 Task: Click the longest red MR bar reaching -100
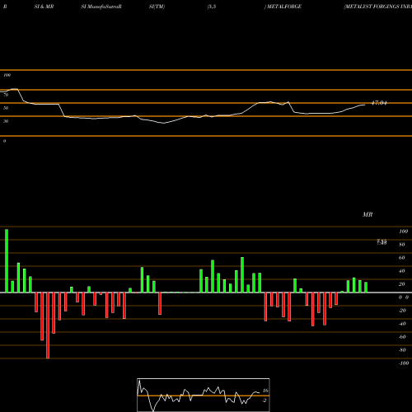pyautogui.click(x=48, y=325)
